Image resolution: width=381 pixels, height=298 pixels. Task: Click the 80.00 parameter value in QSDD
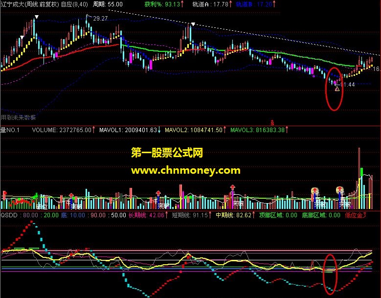coord(31,215)
